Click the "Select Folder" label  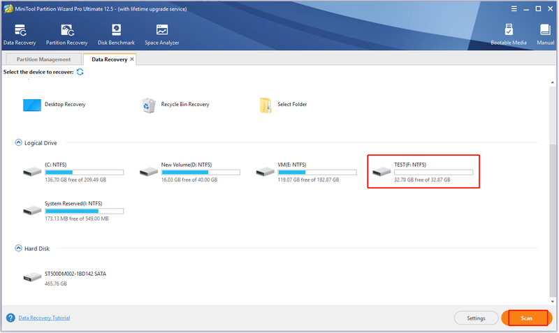click(292, 104)
